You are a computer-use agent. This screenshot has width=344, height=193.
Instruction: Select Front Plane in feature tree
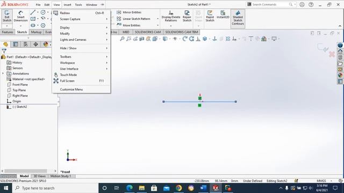(20, 85)
